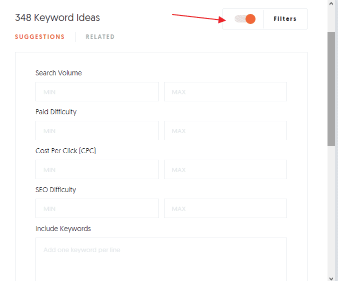Click the Search Volume label
The width and height of the screenshot is (338, 281).
[x=58, y=73]
